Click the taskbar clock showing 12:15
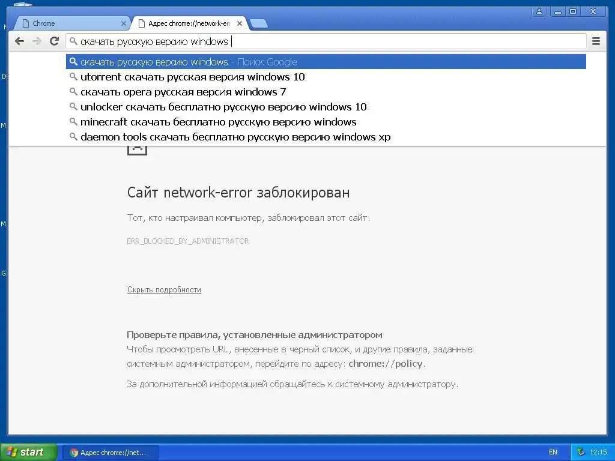The image size is (615, 461). (x=598, y=453)
